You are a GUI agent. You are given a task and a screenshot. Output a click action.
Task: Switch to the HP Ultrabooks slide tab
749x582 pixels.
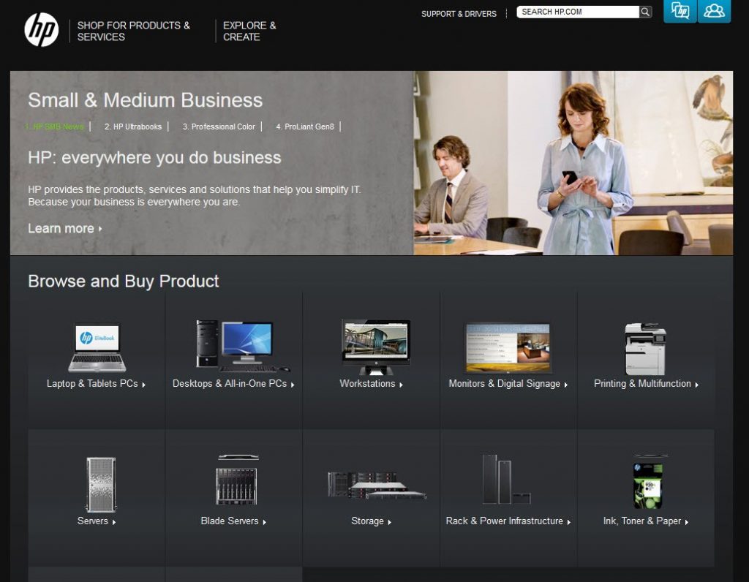(133, 126)
